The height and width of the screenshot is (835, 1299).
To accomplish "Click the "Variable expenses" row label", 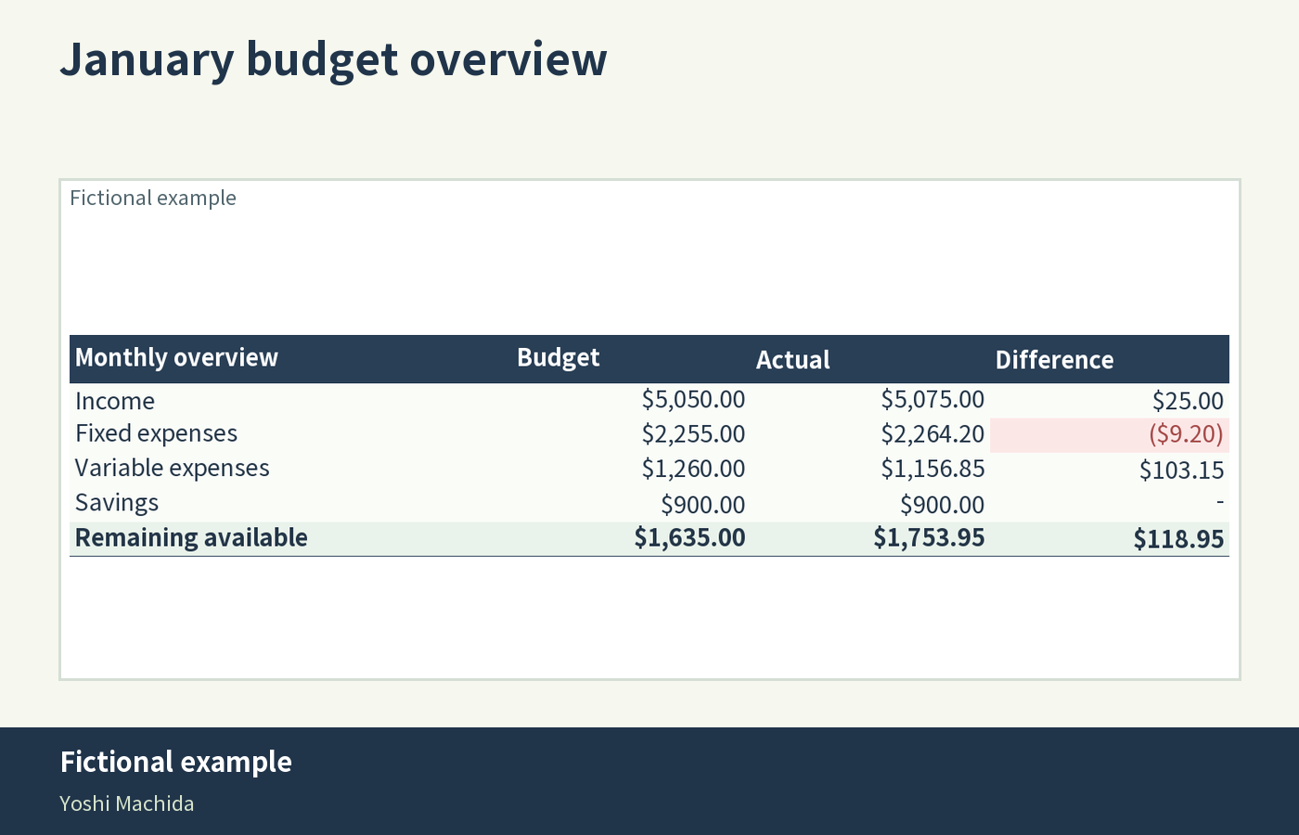I will coord(173,469).
